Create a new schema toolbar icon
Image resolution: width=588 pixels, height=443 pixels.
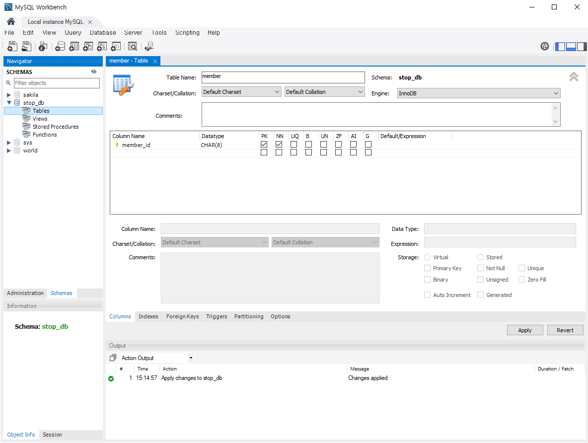click(x=60, y=46)
